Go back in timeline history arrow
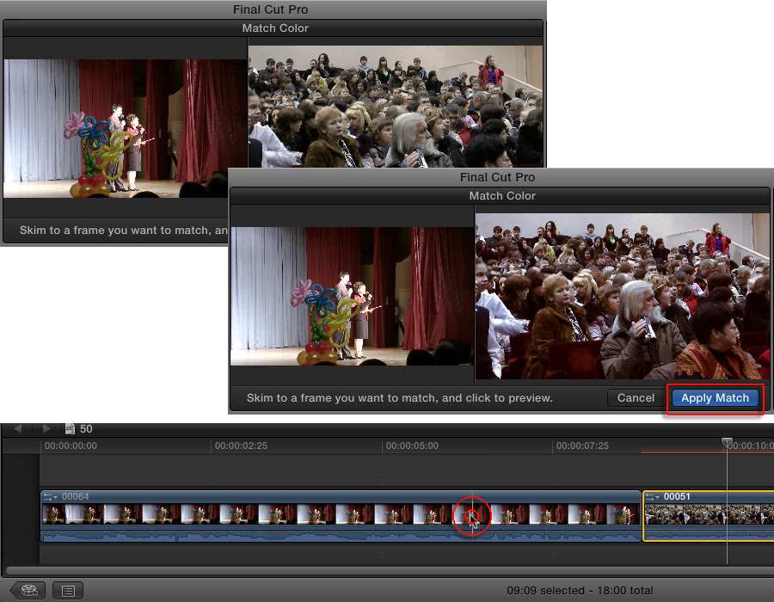Image resolution: width=774 pixels, height=602 pixels. pos(18,429)
